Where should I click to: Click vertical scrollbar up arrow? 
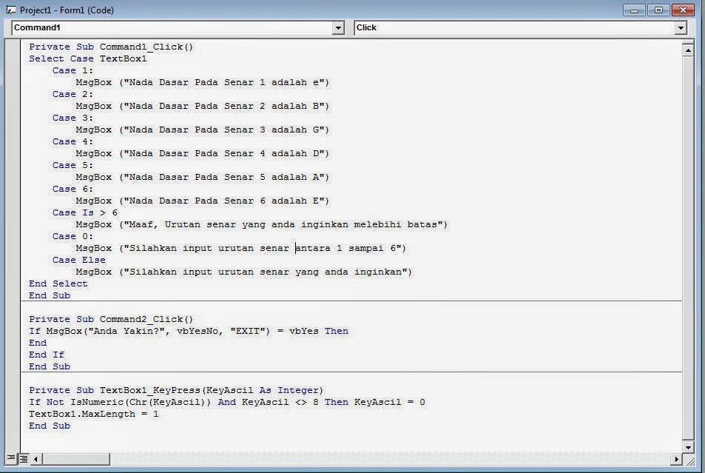pos(688,50)
